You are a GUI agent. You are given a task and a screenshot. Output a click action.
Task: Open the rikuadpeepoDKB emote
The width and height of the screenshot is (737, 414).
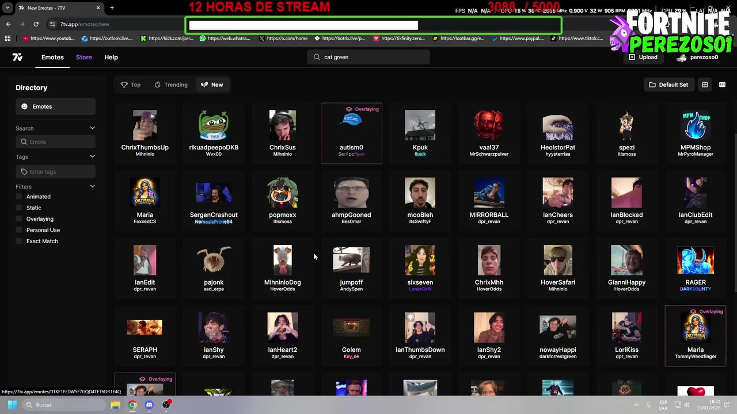tap(214, 133)
